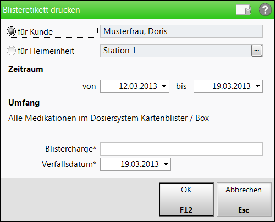Click the Verfallsdatum date value
Image resolution: width=275 pixels, height=222 pixels.
pyautogui.click(x=140, y=164)
